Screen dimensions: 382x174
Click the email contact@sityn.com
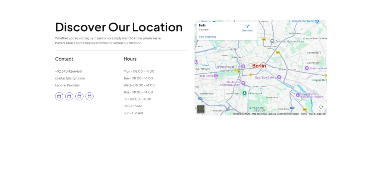click(70, 78)
